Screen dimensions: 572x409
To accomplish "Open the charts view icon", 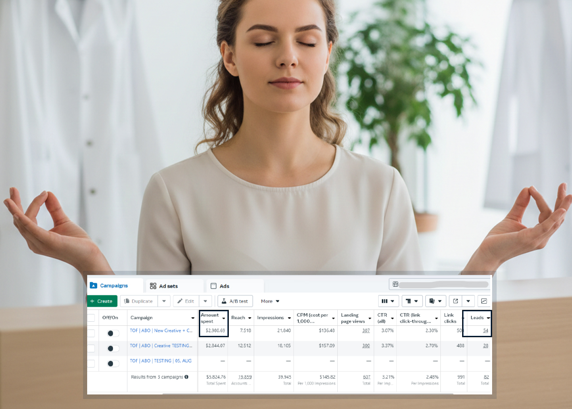I will (484, 301).
